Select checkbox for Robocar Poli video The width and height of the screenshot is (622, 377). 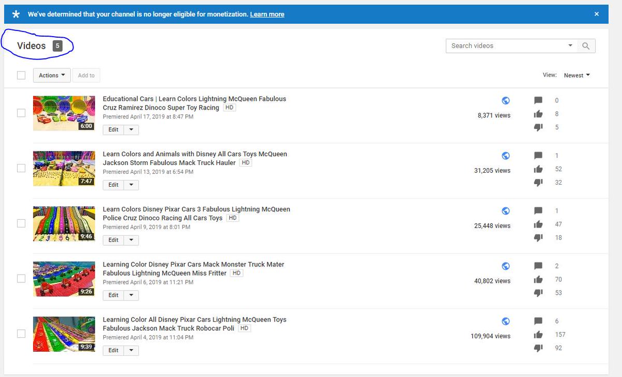(21, 334)
